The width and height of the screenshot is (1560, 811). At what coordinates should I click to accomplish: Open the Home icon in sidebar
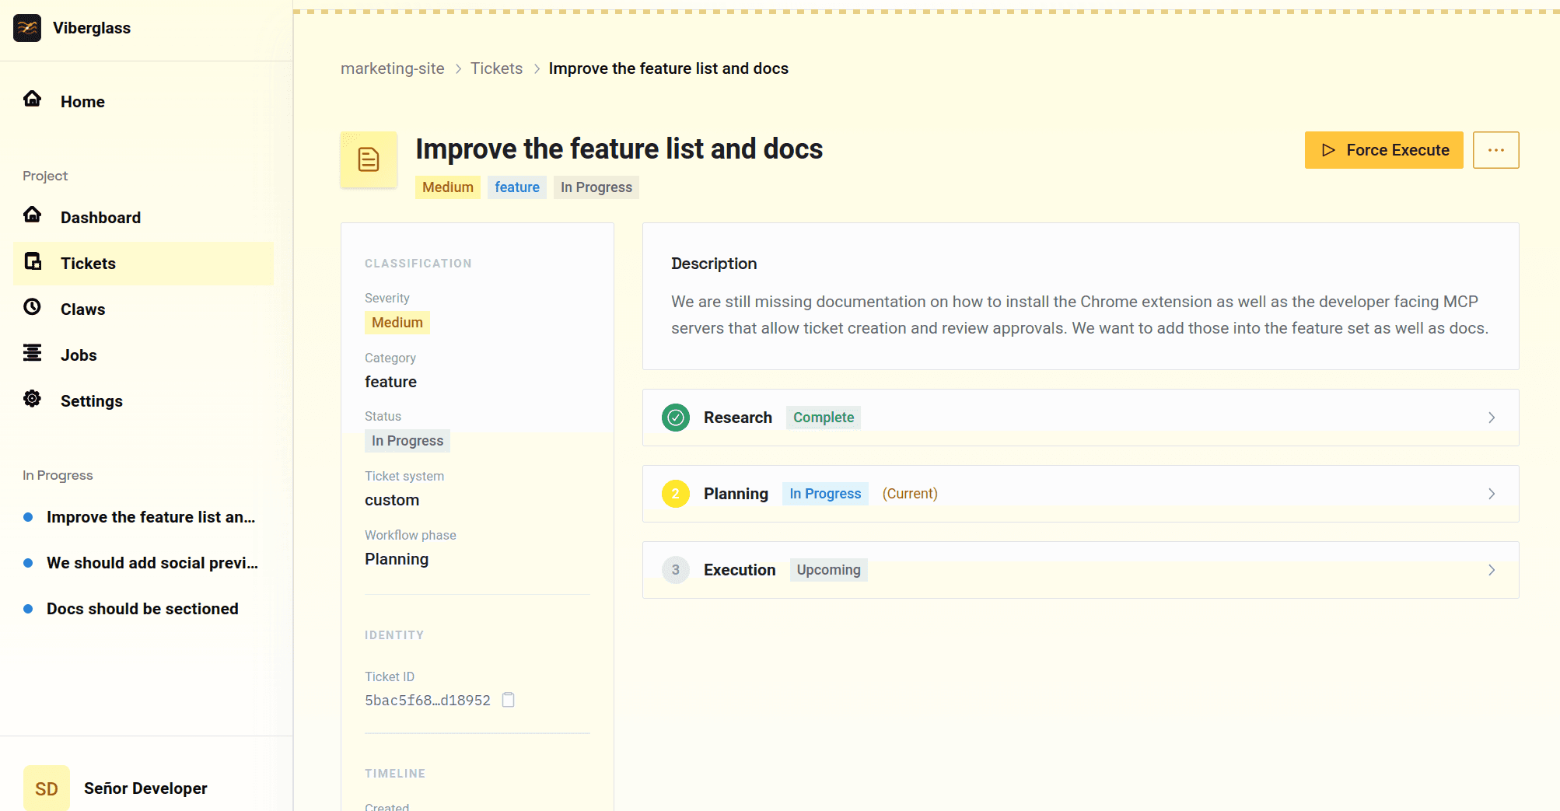tap(32, 99)
